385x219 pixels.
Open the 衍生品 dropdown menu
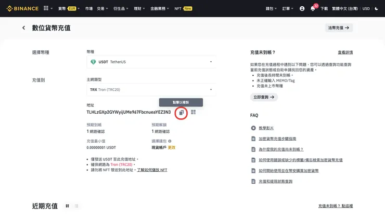click(x=121, y=9)
